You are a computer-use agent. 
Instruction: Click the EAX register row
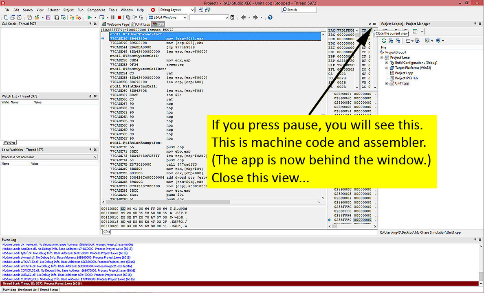tap(341, 31)
